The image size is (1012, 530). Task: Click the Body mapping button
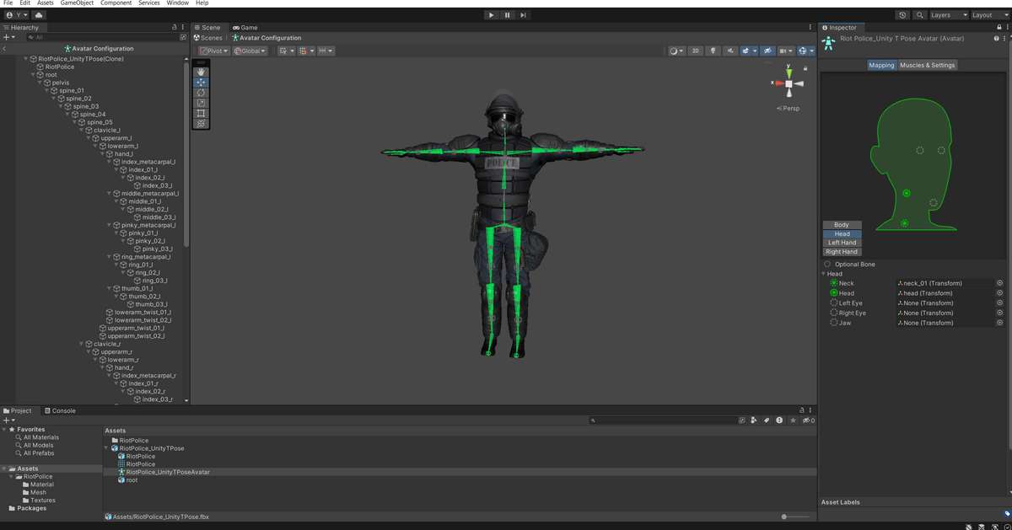pos(842,225)
